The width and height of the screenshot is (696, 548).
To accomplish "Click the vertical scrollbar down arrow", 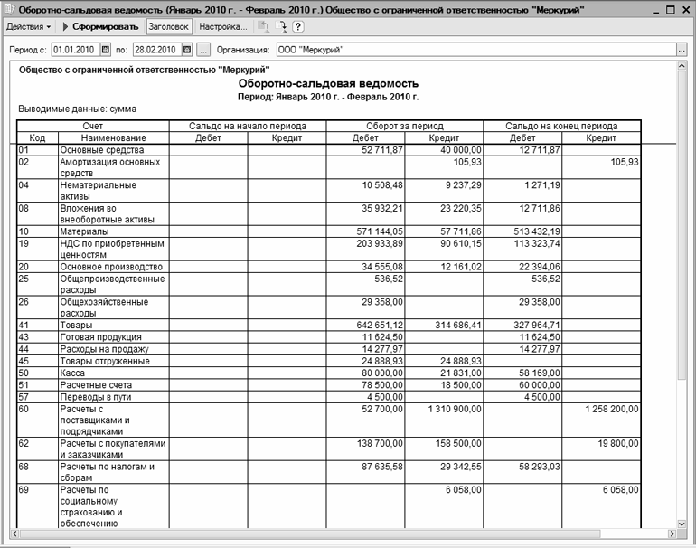I will [x=682, y=522].
